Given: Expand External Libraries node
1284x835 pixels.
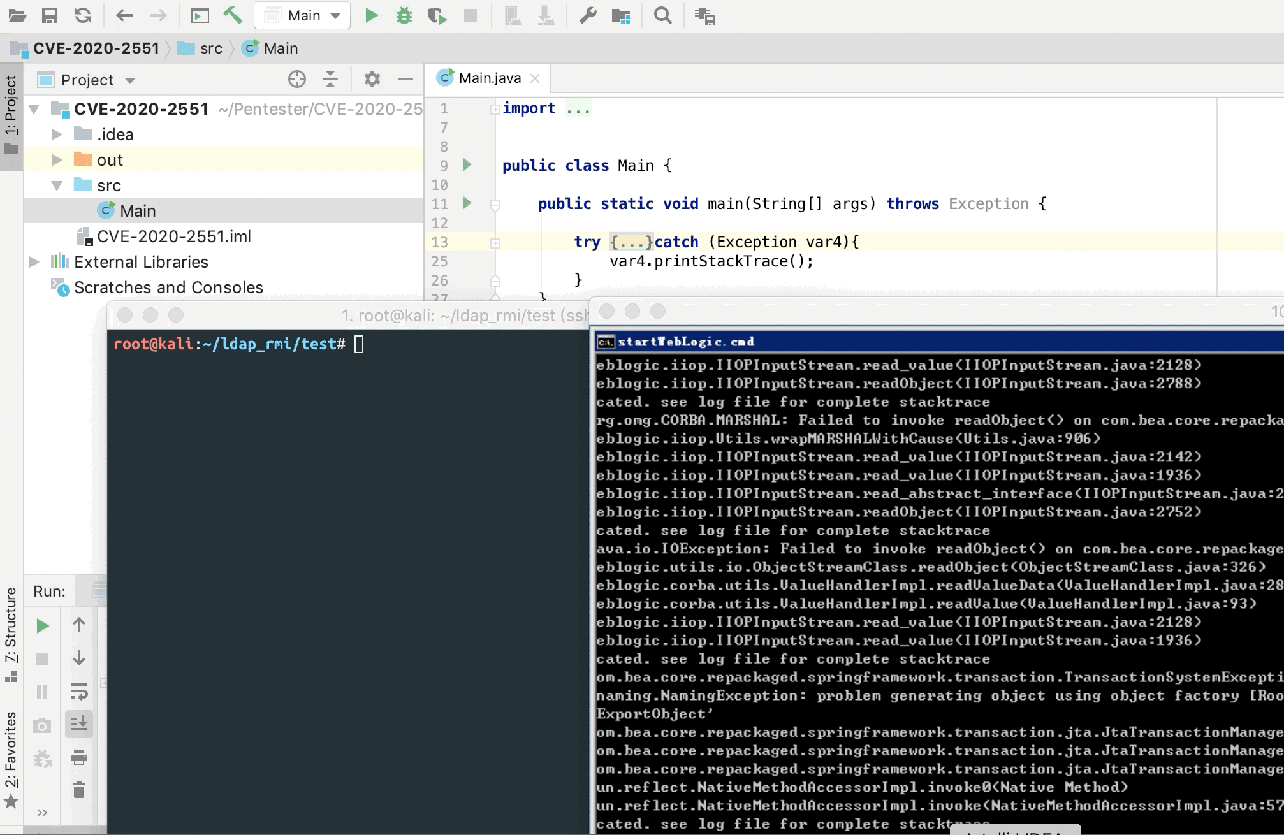Looking at the screenshot, I should tap(34, 262).
